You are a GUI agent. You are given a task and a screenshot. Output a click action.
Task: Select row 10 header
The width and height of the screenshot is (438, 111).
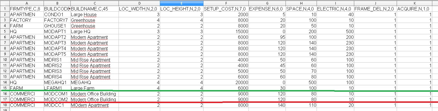click(x=5, y=60)
